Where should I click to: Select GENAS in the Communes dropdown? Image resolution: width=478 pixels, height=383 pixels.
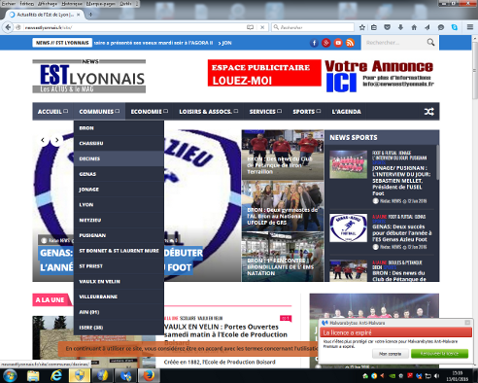click(x=119, y=174)
